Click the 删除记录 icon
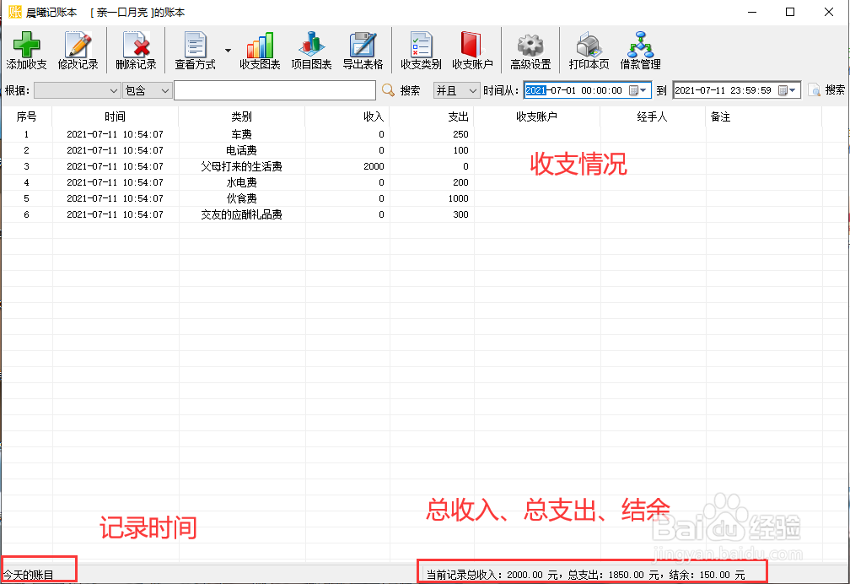 point(136,49)
